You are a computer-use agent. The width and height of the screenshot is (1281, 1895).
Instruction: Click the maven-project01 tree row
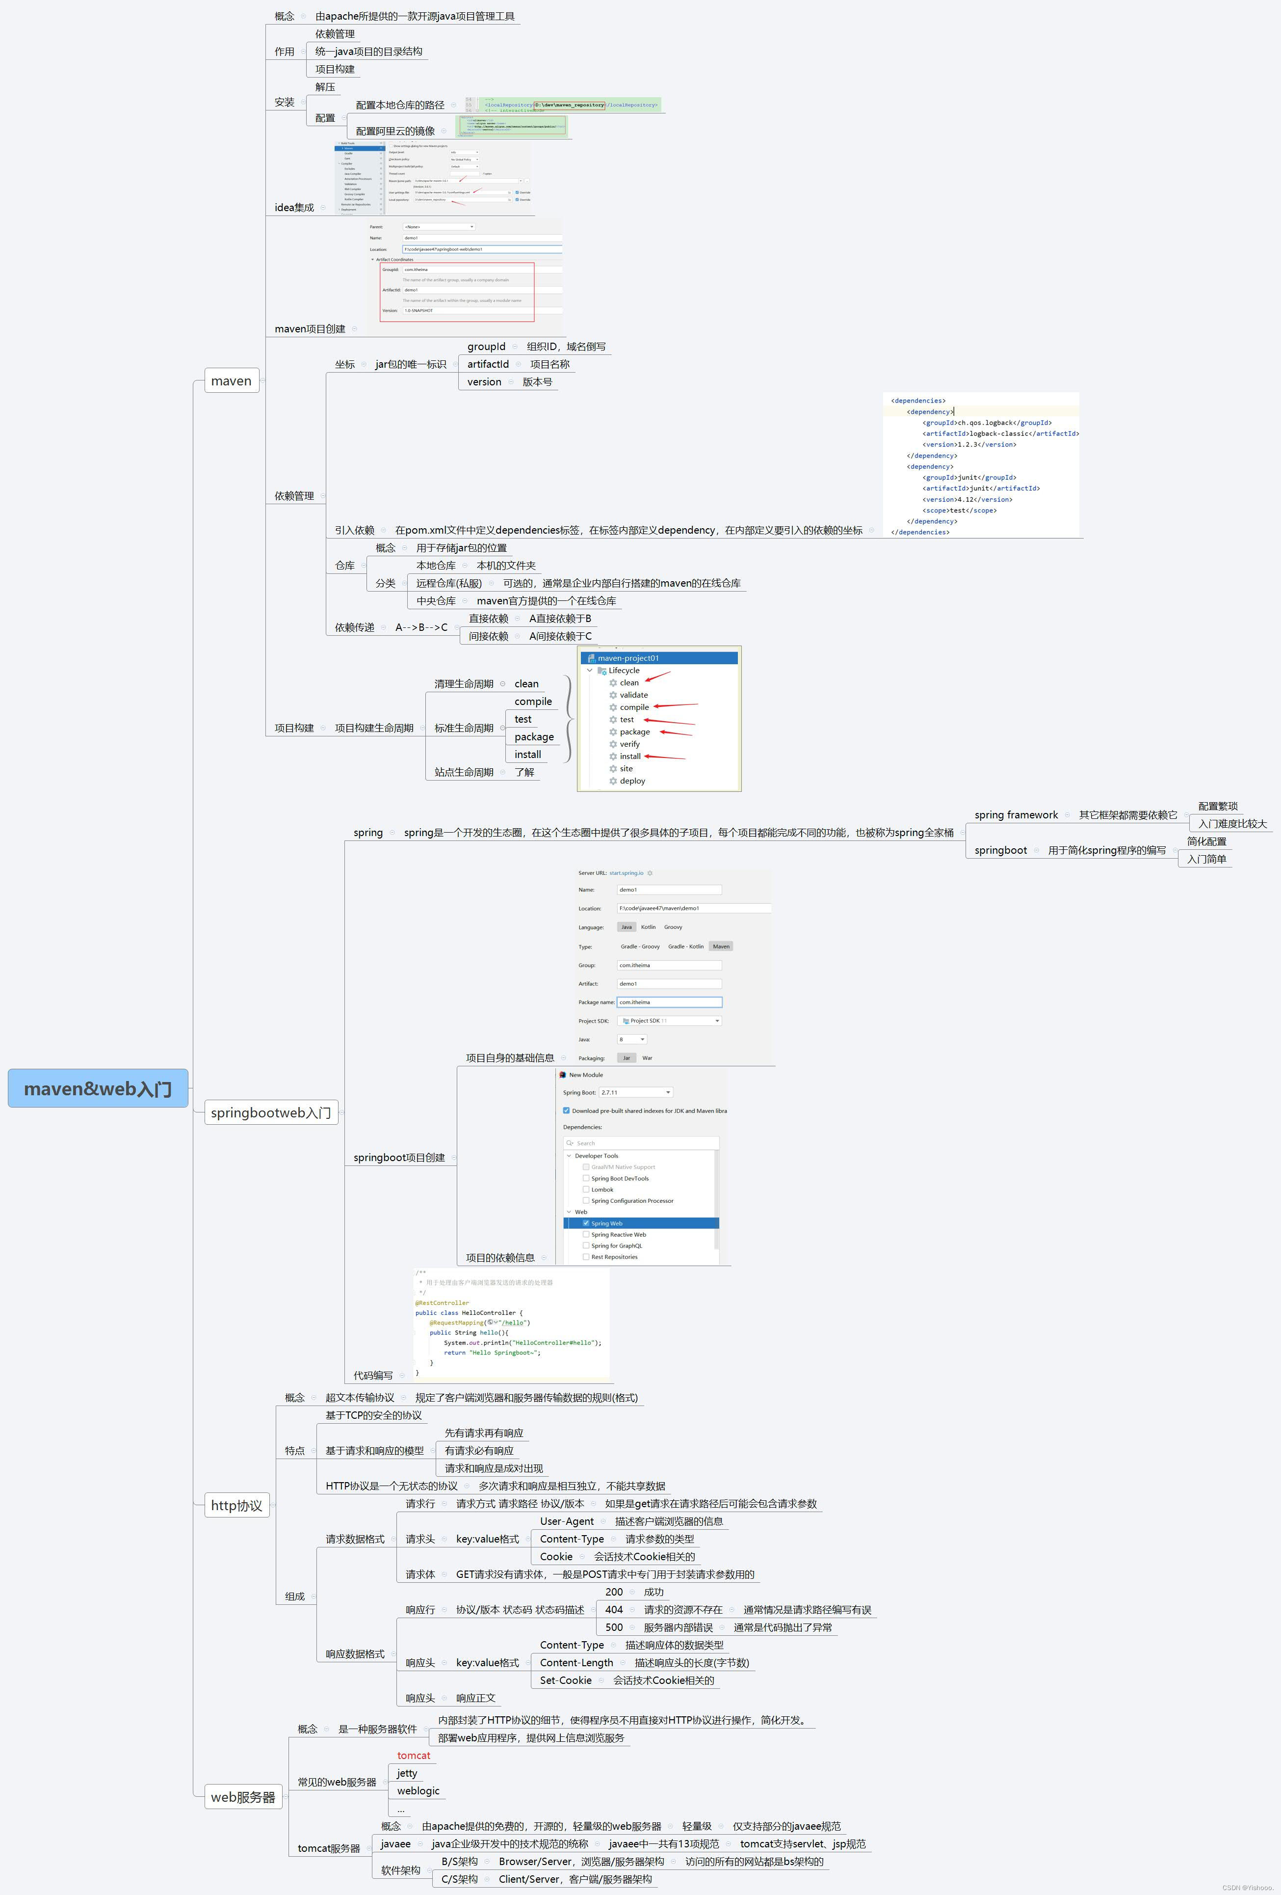(x=659, y=658)
